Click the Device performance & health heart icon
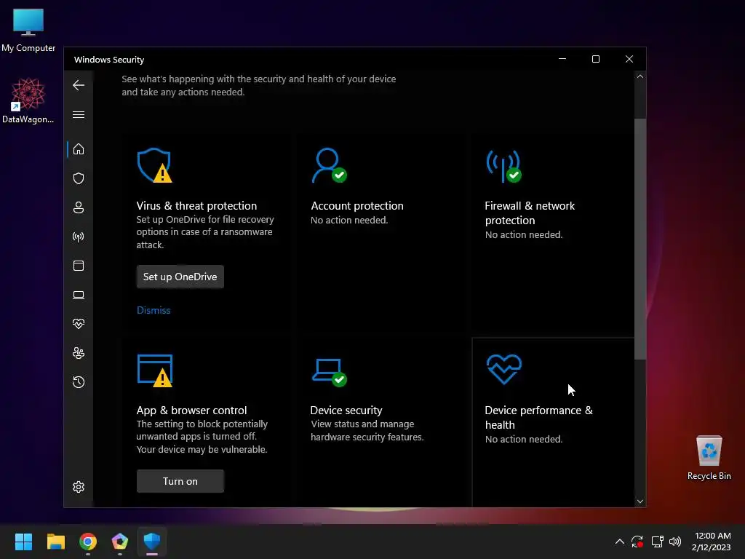Screen dimensions: 745x559 [x=504, y=369]
